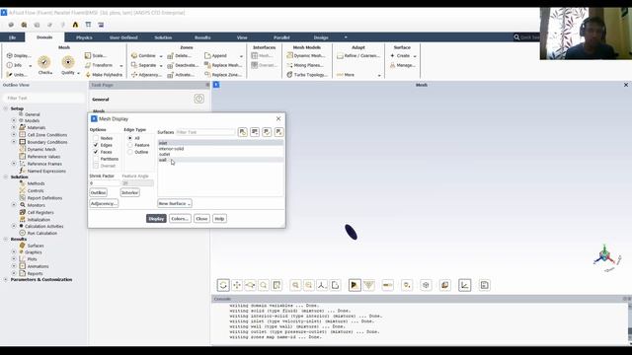Open the Transform dropdown in Mesh group
The height and width of the screenshot is (355, 632).
click(x=120, y=65)
